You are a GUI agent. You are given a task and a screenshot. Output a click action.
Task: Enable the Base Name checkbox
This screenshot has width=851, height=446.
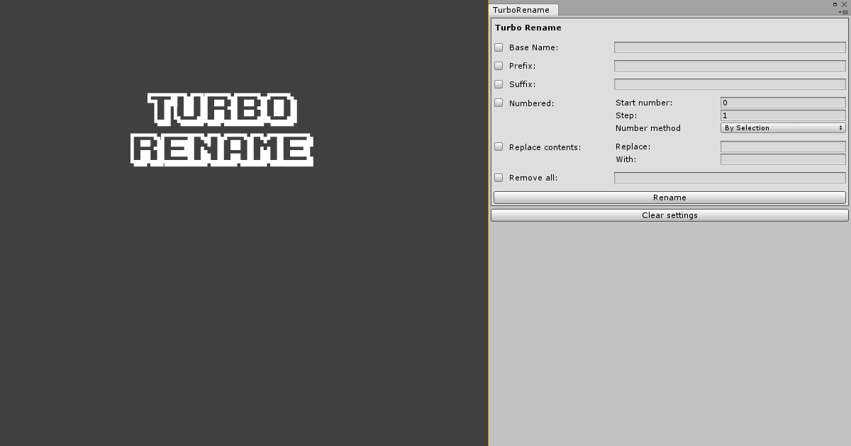pos(499,47)
